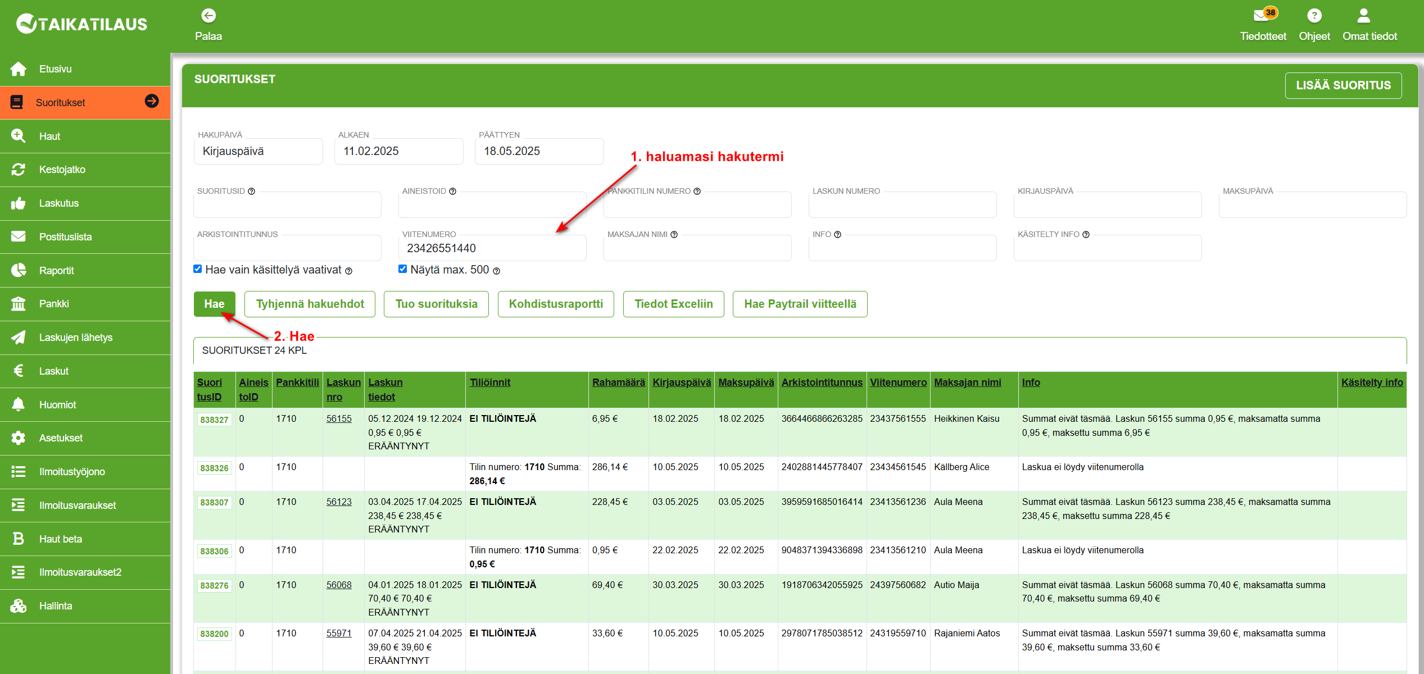The image size is (1424, 674).
Task: Click into the Laskun numero input field
Action: point(903,205)
